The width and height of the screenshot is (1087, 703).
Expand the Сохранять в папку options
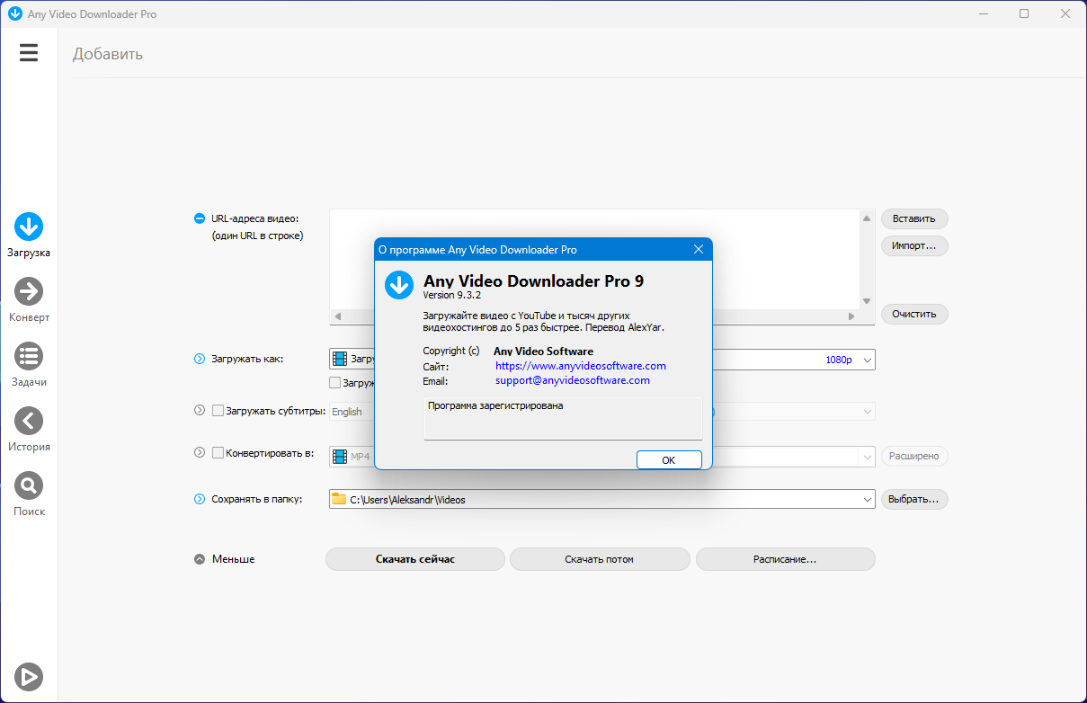(x=200, y=499)
